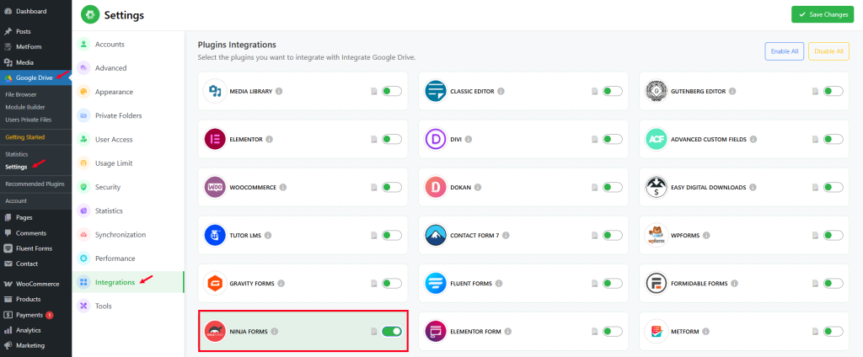Click the Disable All button
The image size is (863, 357).
828,51
